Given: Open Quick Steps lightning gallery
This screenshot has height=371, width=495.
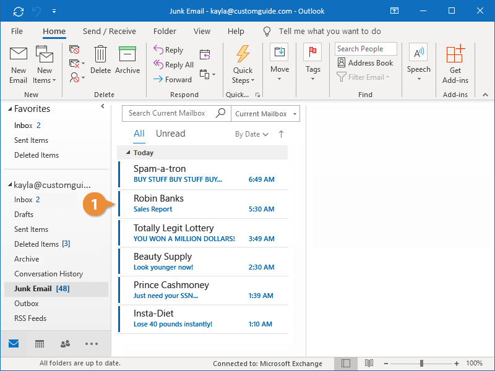Looking at the screenshot, I should (243, 65).
